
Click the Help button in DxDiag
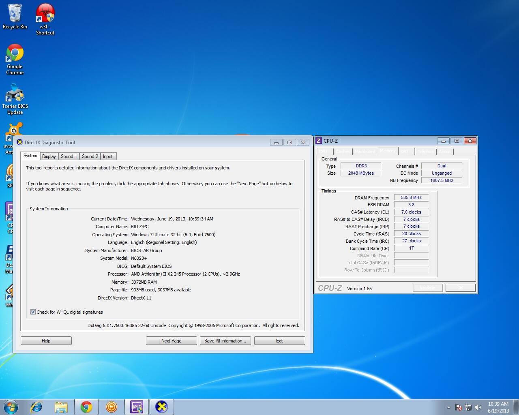point(46,341)
